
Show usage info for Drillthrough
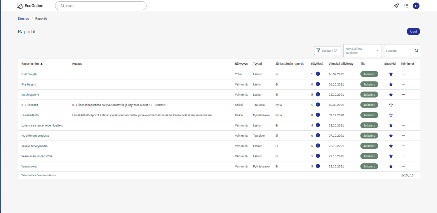tap(318, 74)
